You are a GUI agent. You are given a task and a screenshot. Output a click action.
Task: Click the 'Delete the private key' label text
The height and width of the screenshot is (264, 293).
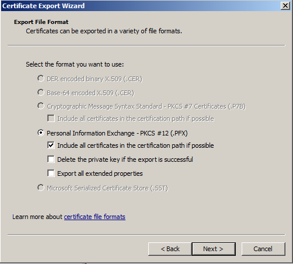click(125, 159)
